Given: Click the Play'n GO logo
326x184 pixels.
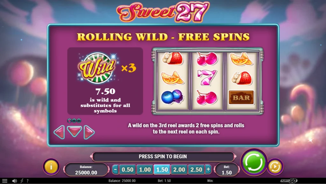Looking at the screenshot, I should point(289,181).
